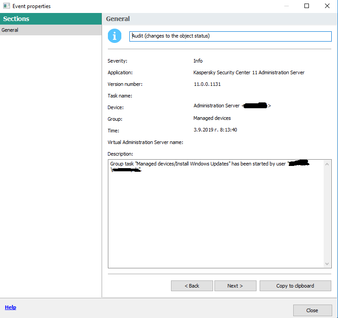Open the Help link
The image size is (338, 318).
pyautogui.click(x=10, y=307)
